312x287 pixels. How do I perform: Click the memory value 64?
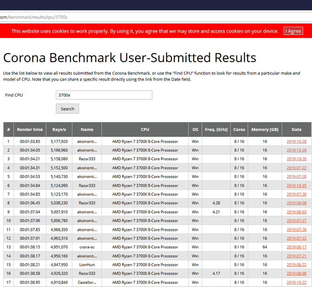(x=265, y=247)
